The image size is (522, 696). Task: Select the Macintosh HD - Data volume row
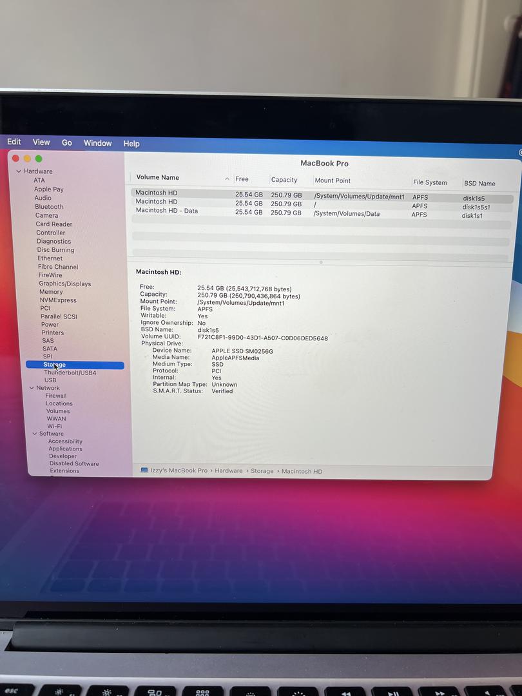322,213
